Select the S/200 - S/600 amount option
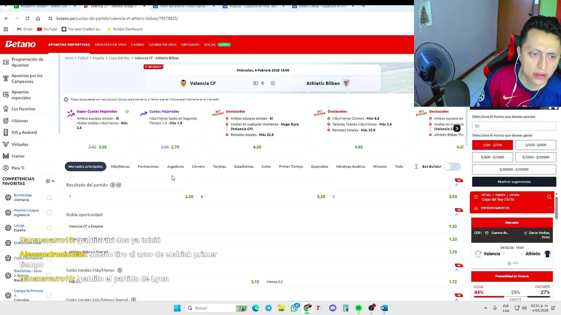This screenshot has height=315, width=561. click(536, 145)
